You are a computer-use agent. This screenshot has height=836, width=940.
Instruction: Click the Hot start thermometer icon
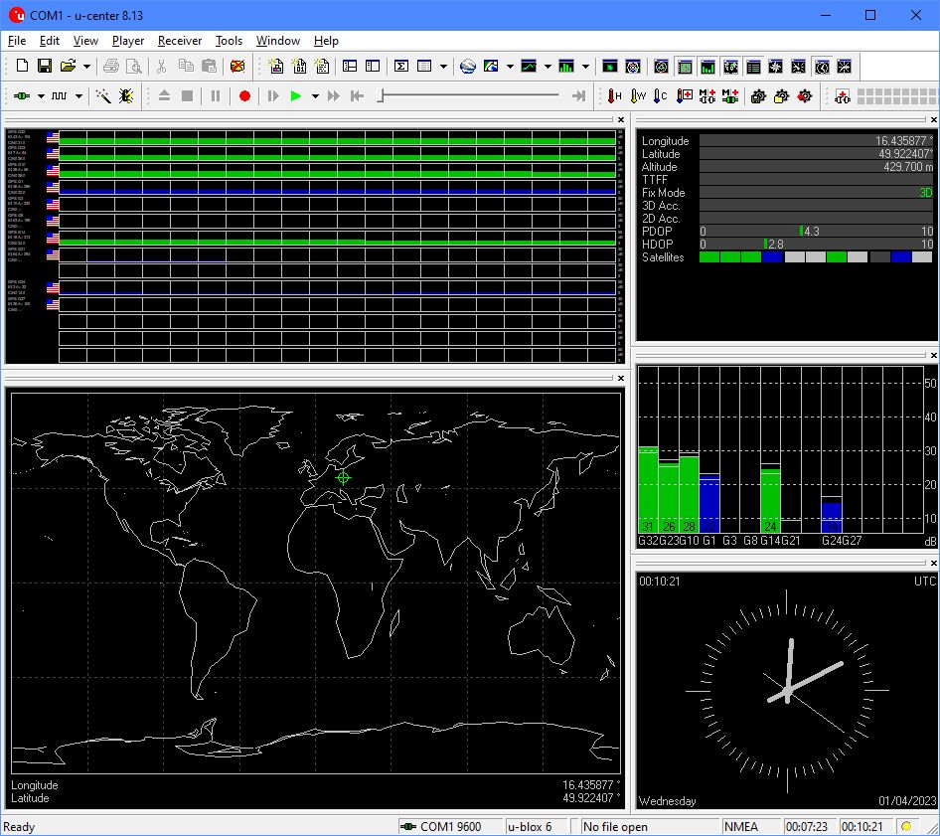(x=614, y=96)
